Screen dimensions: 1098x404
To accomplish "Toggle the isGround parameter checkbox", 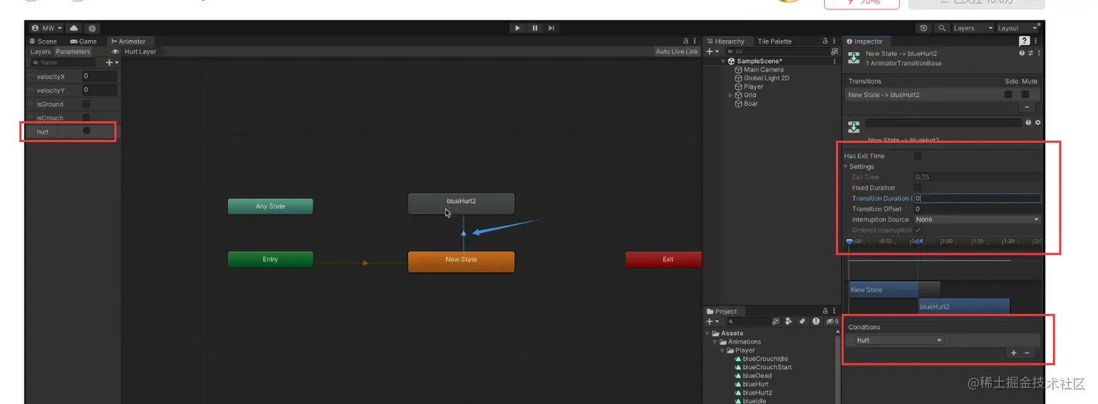I will coord(86,104).
